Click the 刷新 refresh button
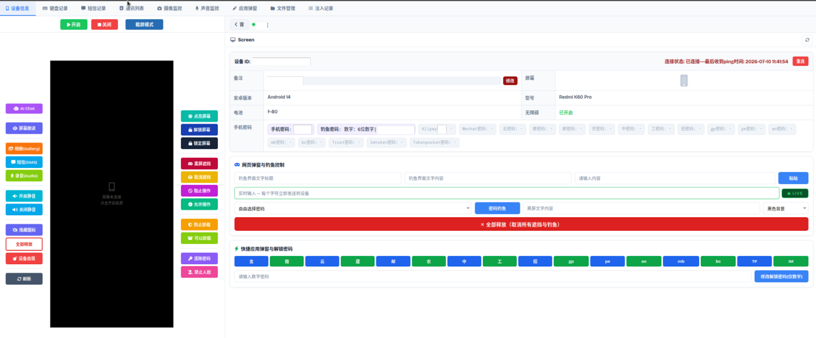The height and width of the screenshot is (338, 816). 24,279
